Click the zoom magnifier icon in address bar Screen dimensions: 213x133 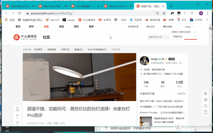pos(158,13)
